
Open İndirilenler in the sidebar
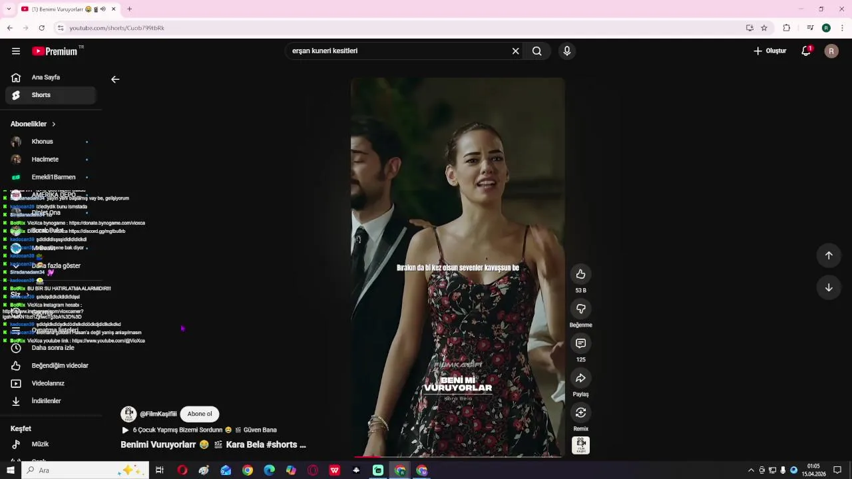click(x=52, y=401)
